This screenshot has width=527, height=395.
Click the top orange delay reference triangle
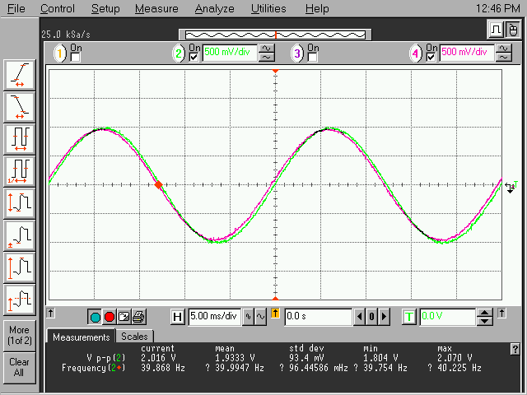[275, 72]
